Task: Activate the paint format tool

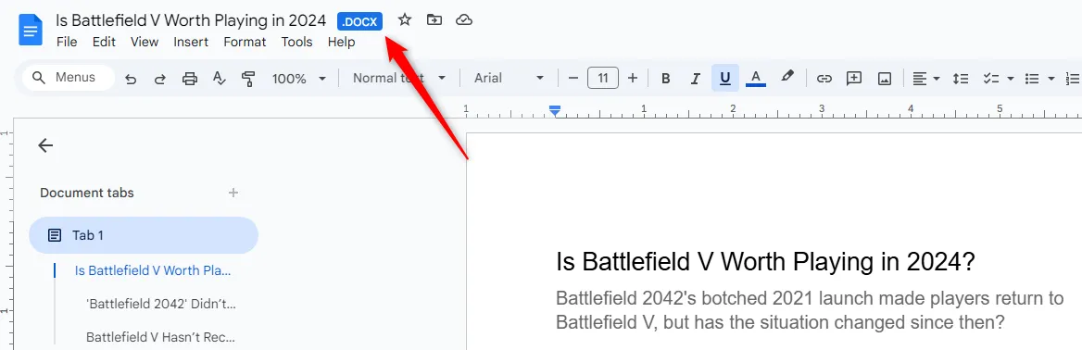Action: (248, 79)
